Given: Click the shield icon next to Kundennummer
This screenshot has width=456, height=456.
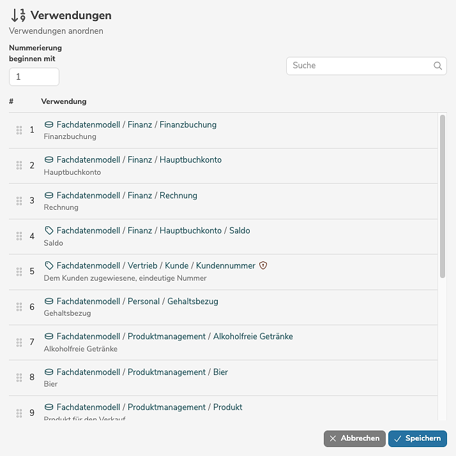Looking at the screenshot, I should (x=263, y=265).
